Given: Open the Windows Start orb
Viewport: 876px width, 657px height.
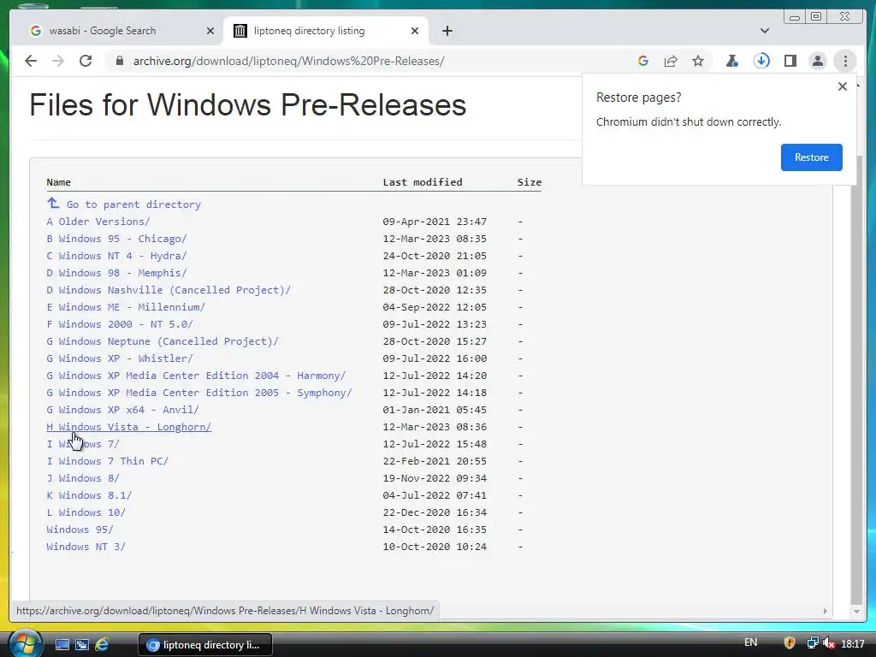Looking at the screenshot, I should [x=25, y=643].
